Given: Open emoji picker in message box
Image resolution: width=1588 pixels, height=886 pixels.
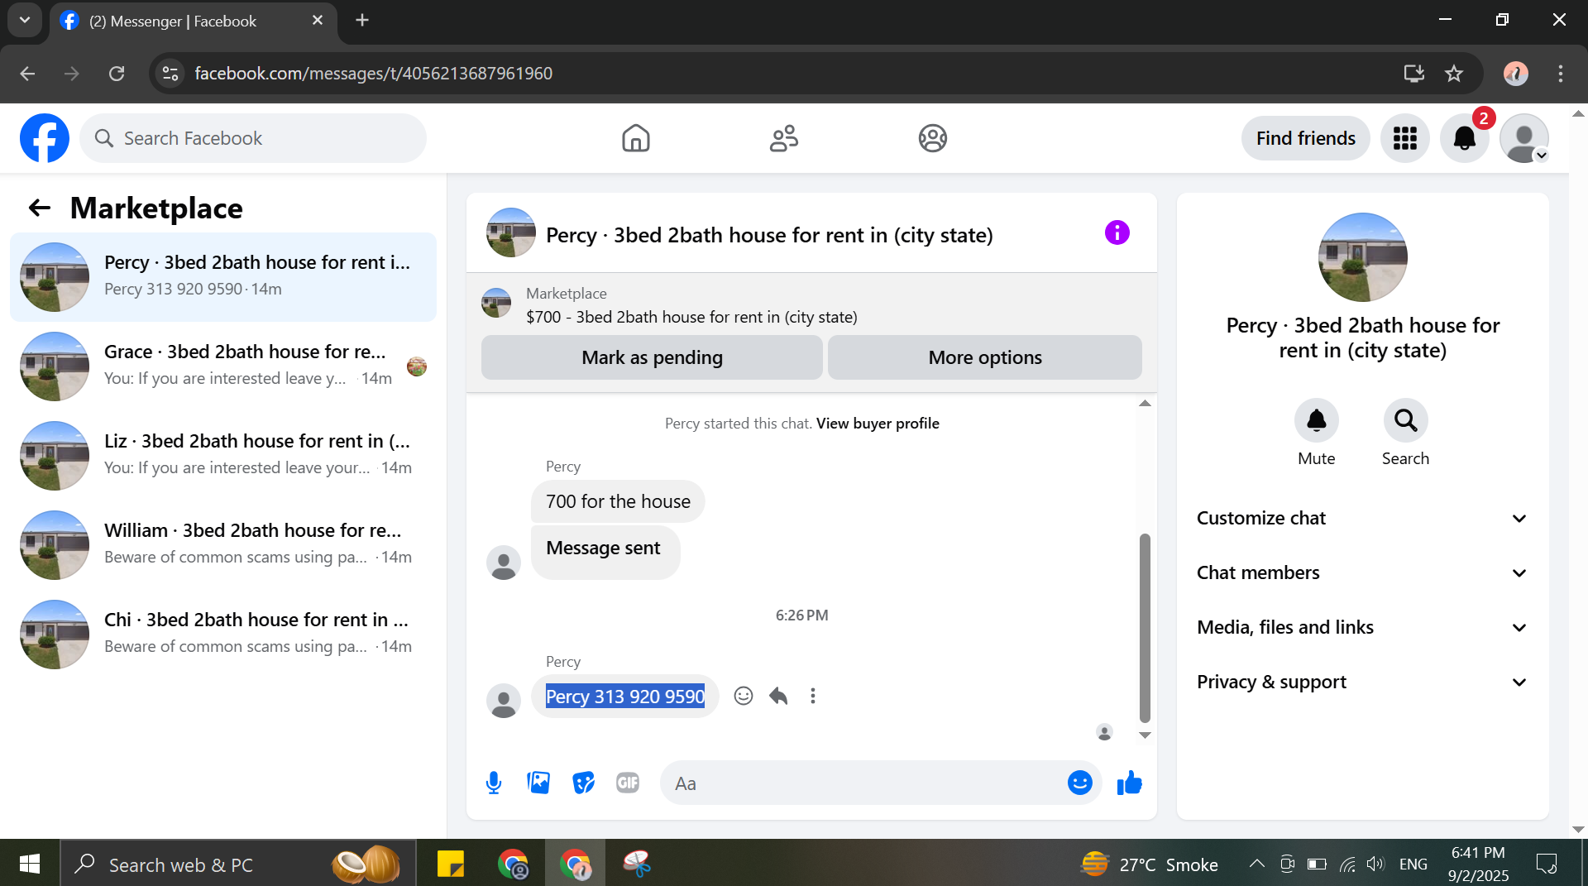Looking at the screenshot, I should tap(1079, 783).
